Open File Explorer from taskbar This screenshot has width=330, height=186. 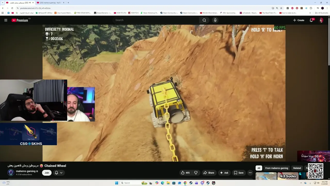click(168, 183)
